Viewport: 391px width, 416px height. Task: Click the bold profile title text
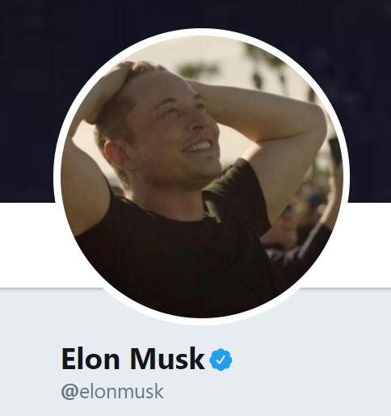tap(133, 359)
